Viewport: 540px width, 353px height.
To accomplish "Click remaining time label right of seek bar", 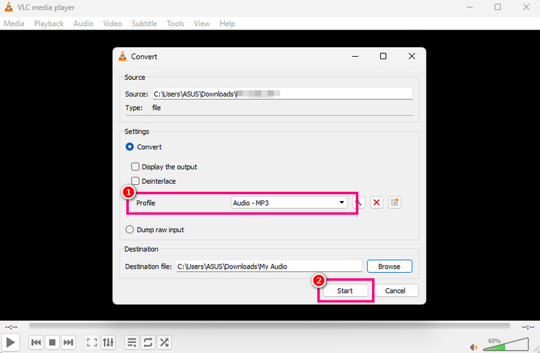I will tap(528, 327).
